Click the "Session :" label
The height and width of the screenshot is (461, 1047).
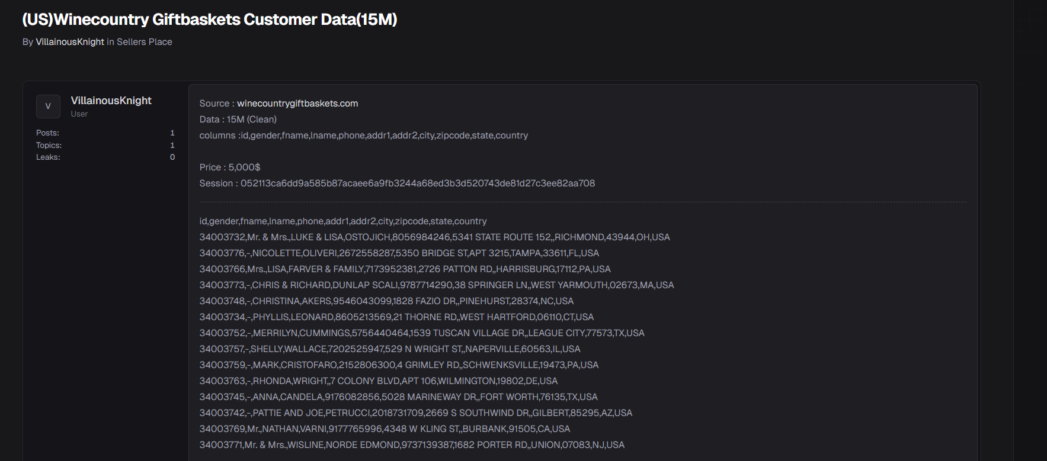tap(218, 183)
